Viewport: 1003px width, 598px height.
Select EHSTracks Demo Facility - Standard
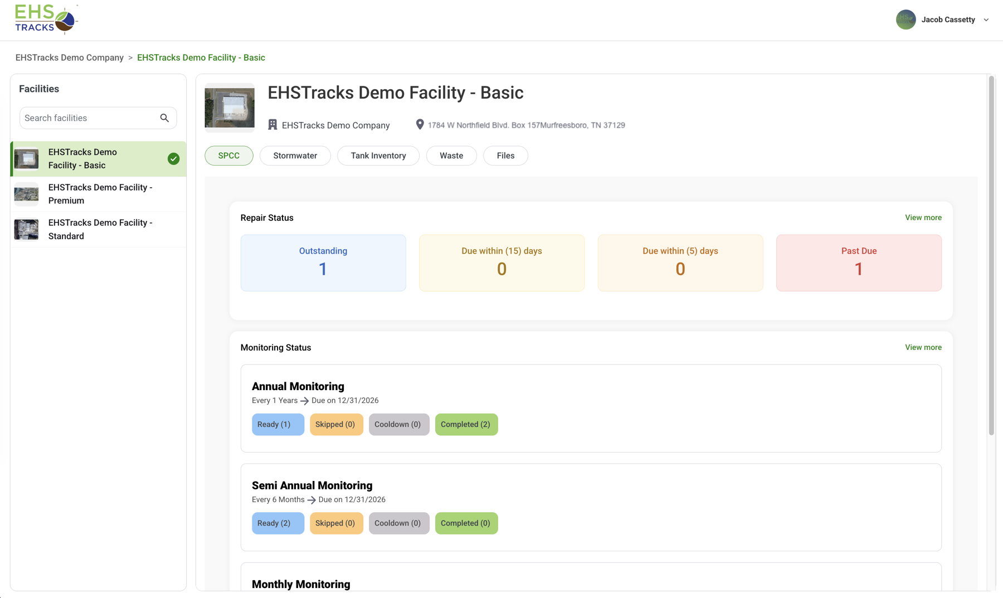[99, 229]
